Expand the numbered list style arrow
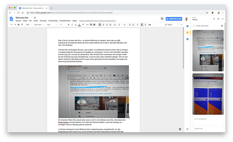The width and height of the screenshot is (233, 142). 122,25
